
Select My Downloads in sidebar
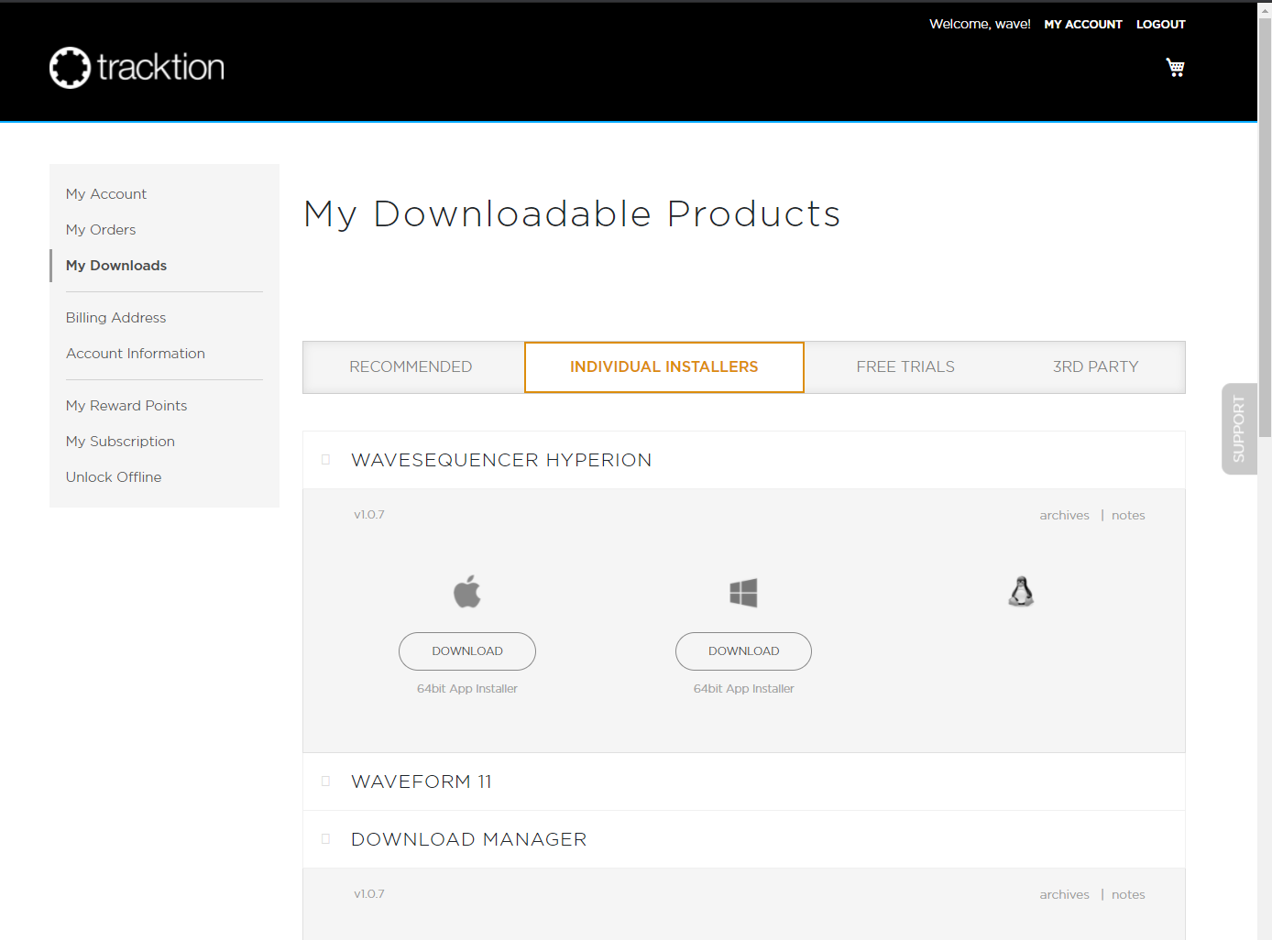click(116, 266)
